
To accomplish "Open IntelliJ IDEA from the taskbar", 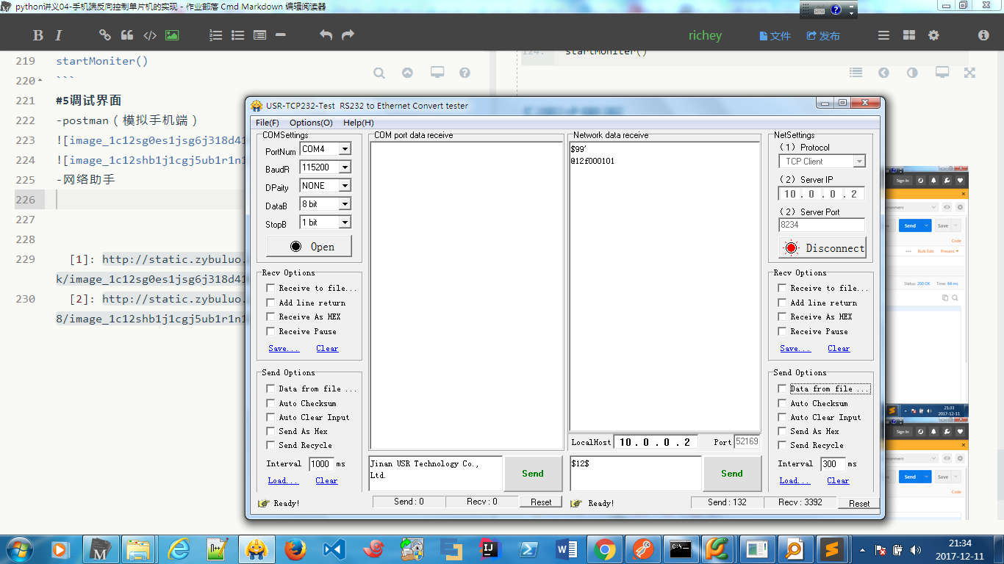I will coord(489,549).
